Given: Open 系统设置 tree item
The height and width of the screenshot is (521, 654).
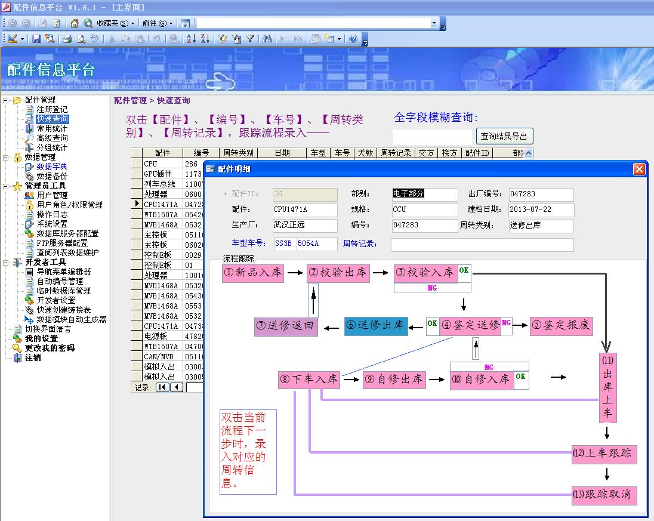Looking at the screenshot, I should (x=52, y=224).
